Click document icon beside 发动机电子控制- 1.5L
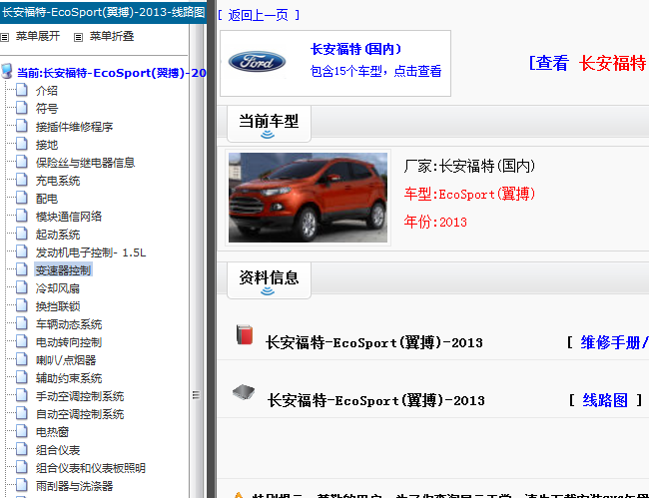The image size is (649, 498). point(22,251)
